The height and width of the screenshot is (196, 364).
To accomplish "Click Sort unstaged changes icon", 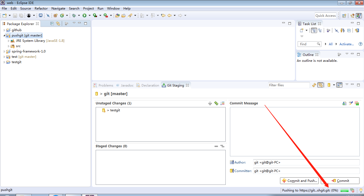I will click(x=223, y=103).
